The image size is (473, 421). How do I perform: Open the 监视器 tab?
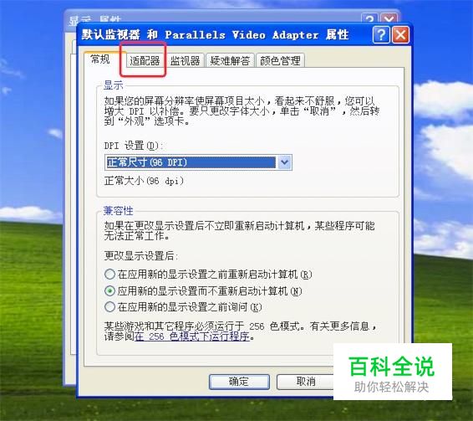click(x=185, y=61)
